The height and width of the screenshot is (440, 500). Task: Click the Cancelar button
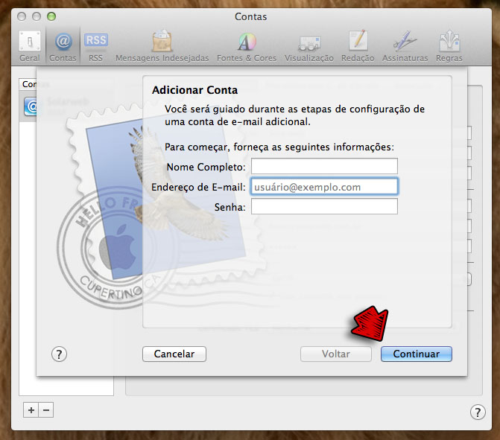(x=174, y=354)
